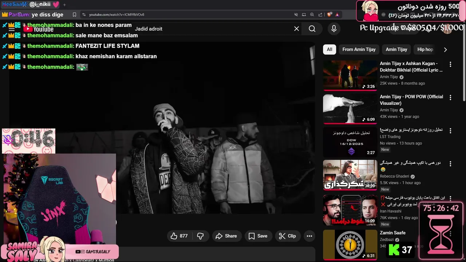Open options menu for POW POW video

(x=450, y=98)
